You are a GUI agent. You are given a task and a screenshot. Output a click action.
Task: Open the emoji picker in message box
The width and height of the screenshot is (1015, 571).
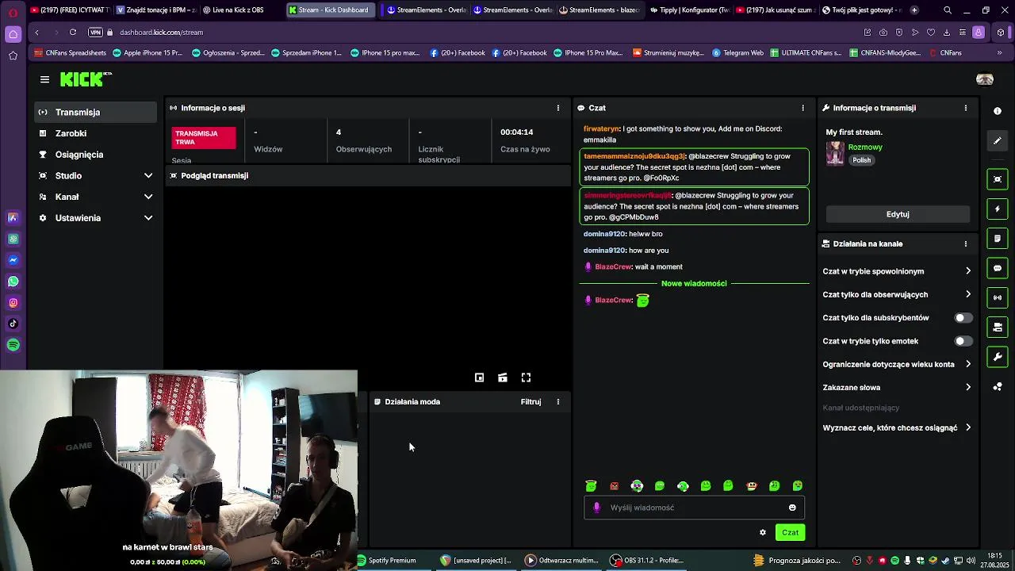tap(792, 508)
